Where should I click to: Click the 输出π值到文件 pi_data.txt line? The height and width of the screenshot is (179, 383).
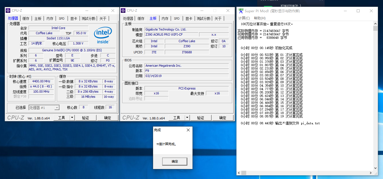click(x=280, y=123)
